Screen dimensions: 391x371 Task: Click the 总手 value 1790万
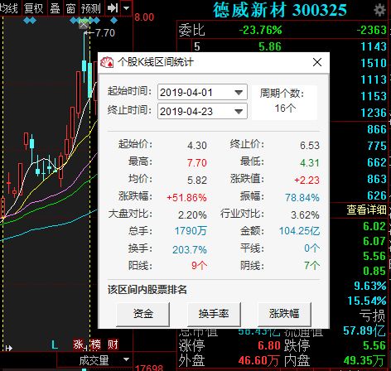[191, 231]
